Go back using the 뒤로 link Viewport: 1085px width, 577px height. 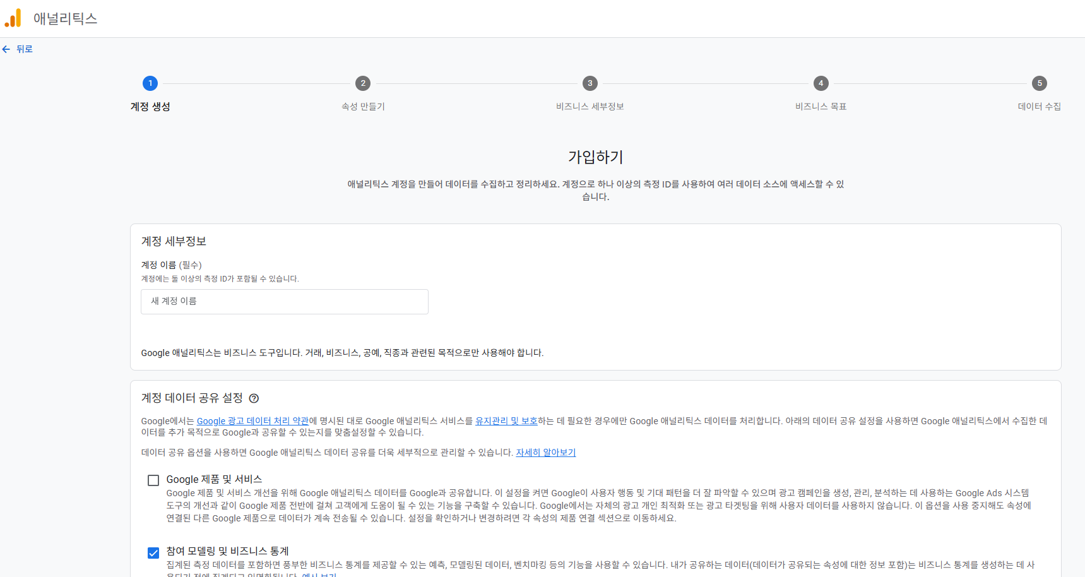(x=24, y=49)
